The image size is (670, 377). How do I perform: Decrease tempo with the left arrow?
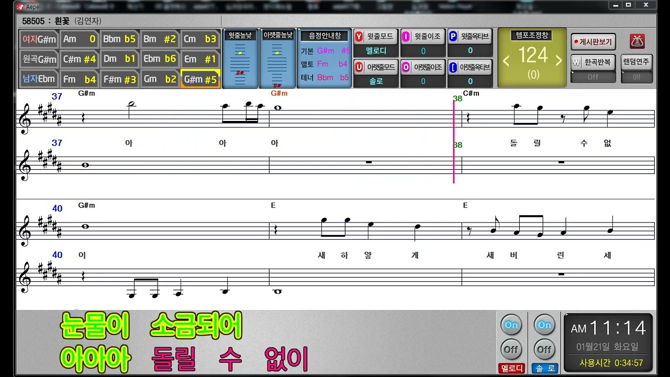506,61
